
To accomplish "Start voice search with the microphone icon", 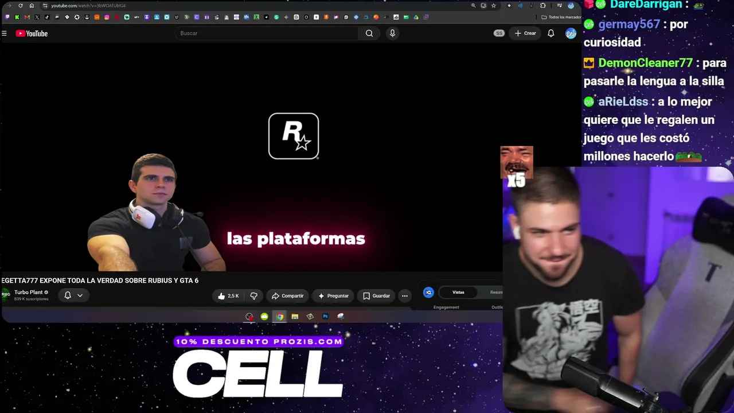I will [392, 33].
